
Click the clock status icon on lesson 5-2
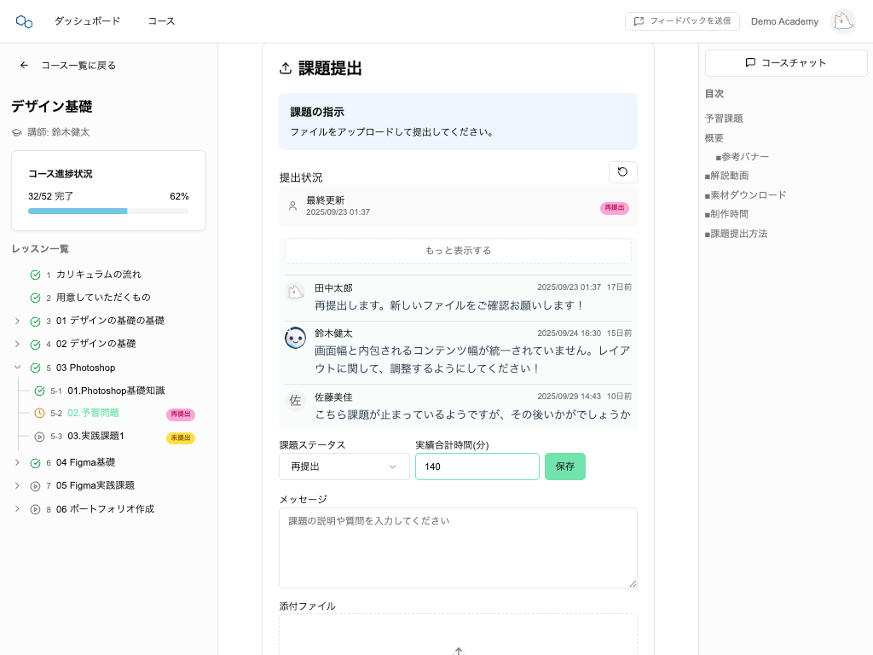pyautogui.click(x=38, y=414)
